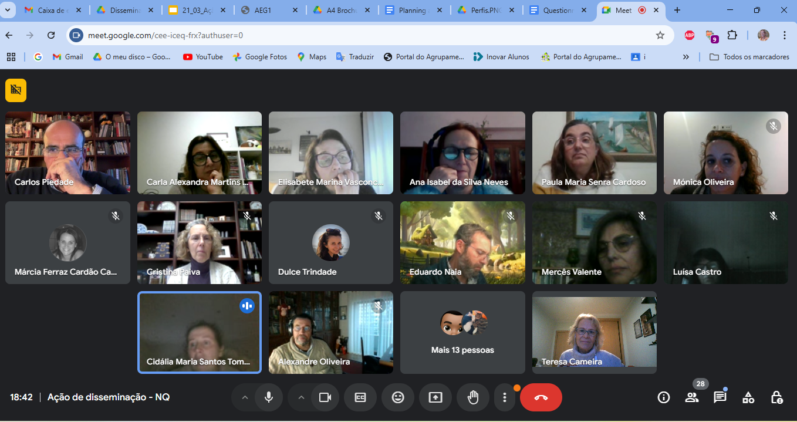This screenshot has height=422, width=797.
Task: Leave the call with red hang-up button
Action: coord(541,397)
